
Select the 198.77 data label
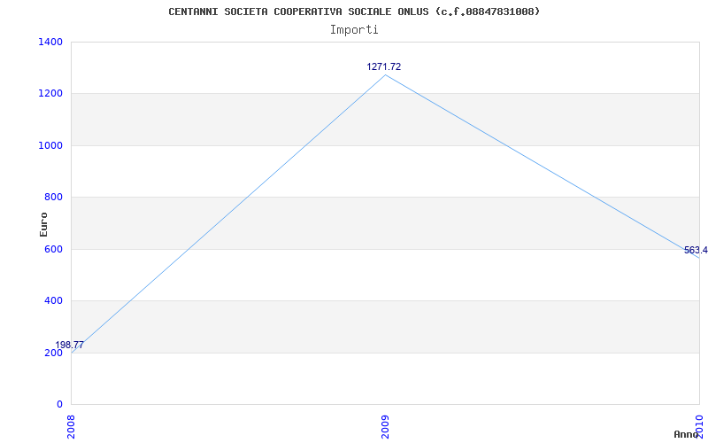[70, 345]
